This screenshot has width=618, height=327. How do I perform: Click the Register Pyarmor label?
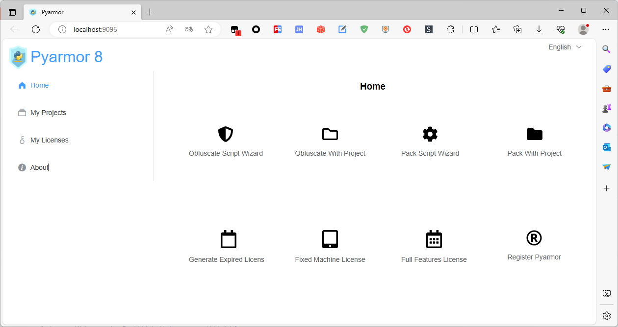click(x=534, y=257)
